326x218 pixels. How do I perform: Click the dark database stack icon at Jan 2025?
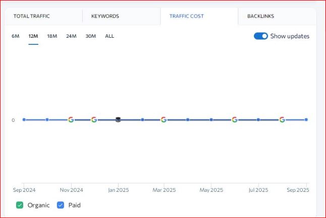118,120
